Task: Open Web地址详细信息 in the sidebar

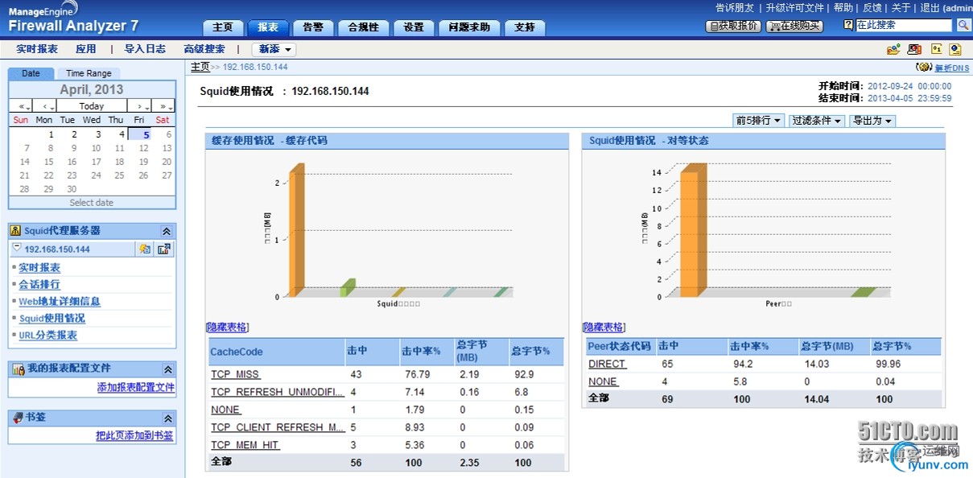Action: (60, 302)
